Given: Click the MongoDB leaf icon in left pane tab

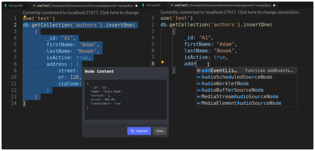Looking at the screenshot, I should pos(5,5).
